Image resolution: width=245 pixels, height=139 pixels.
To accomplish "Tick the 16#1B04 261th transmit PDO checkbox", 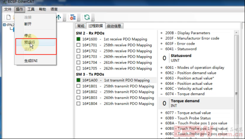I will click(79, 103).
